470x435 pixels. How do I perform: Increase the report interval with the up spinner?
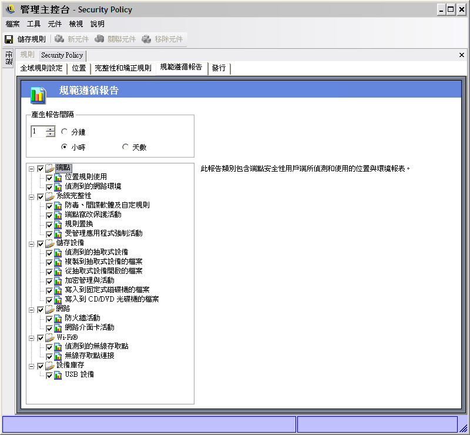(x=51, y=129)
